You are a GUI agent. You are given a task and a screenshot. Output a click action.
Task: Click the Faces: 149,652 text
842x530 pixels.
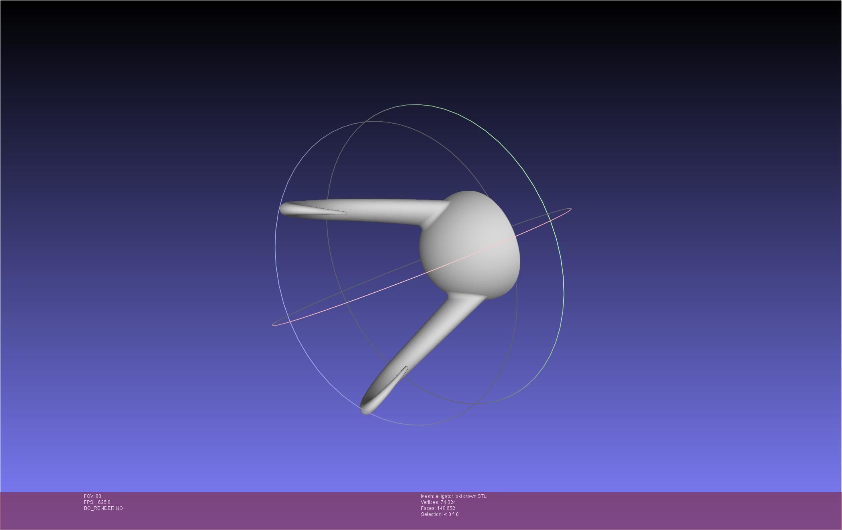click(438, 508)
